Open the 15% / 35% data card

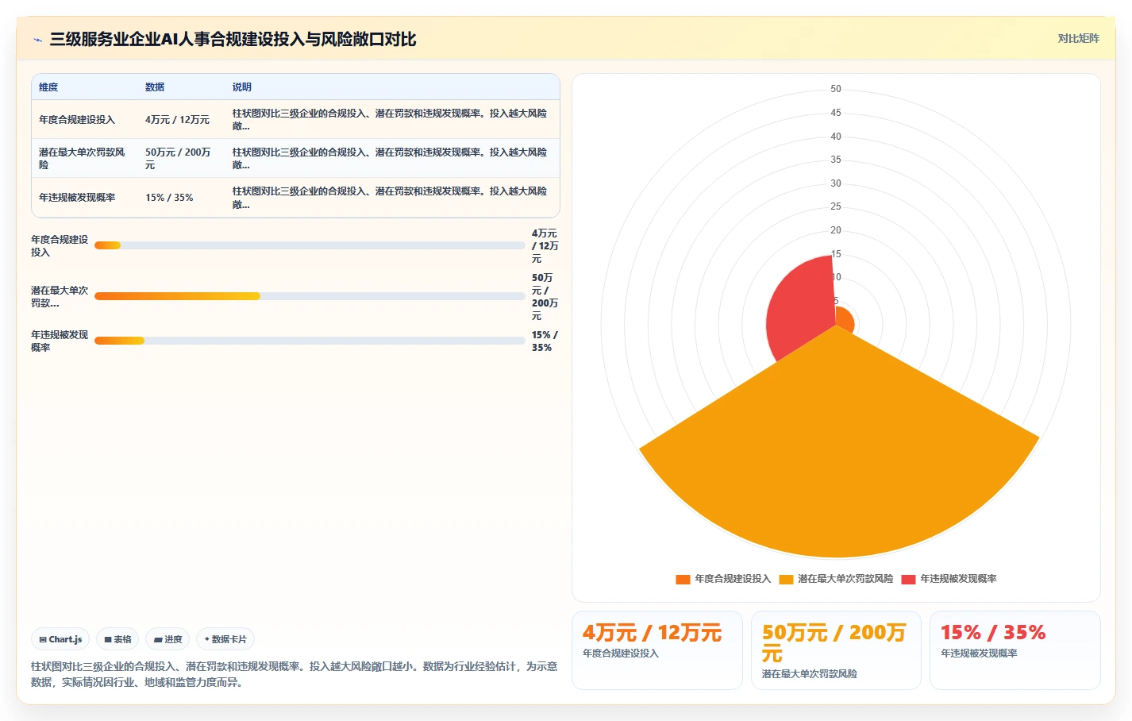(1015, 650)
